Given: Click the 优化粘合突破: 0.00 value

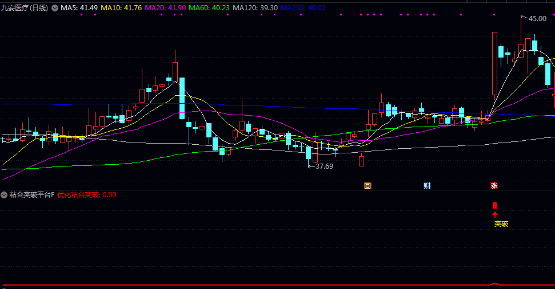Looking at the screenshot, I should point(87,195).
